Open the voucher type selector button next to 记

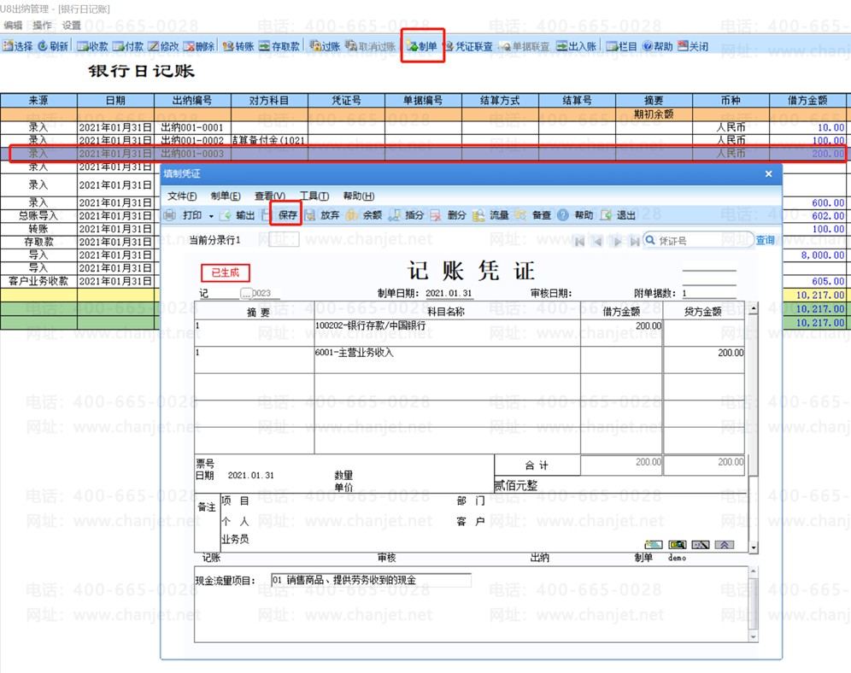pos(246,294)
